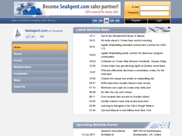Viewport: 182px width, 136px height.
Task: Open Ingalls Shipbuilding DDG 113 contract article
Action: [x=133, y=47]
